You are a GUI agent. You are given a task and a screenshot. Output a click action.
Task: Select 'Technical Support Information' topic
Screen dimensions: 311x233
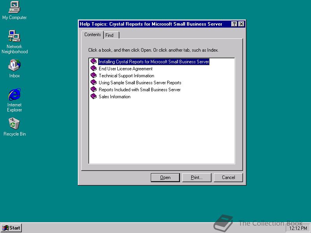[126, 76]
